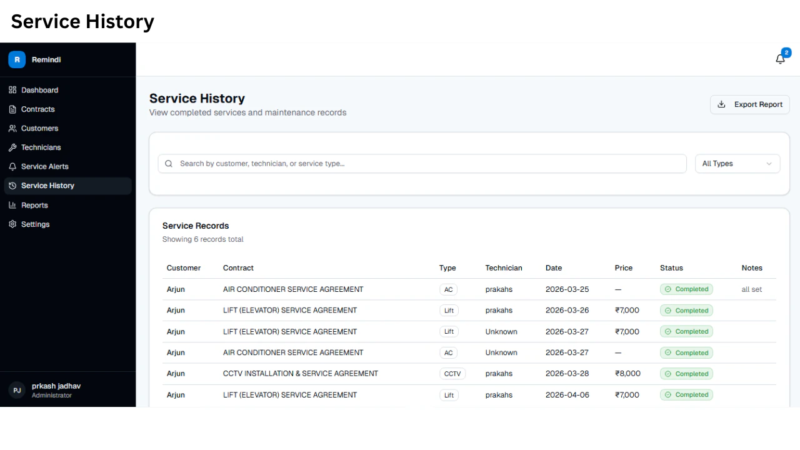Click the Reports chart icon in sidebar
The height and width of the screenshot is (450, 800).
pos(12,205)
